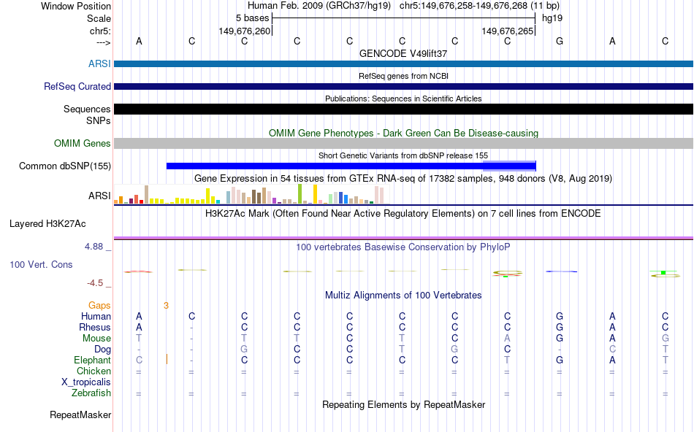Select the Mouse species label
694x432 pixels.
pos(96,339)
